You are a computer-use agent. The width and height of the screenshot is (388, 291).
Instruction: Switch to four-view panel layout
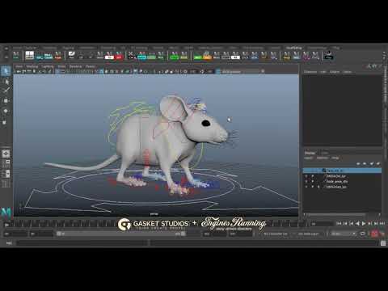(x=6, y=163)
